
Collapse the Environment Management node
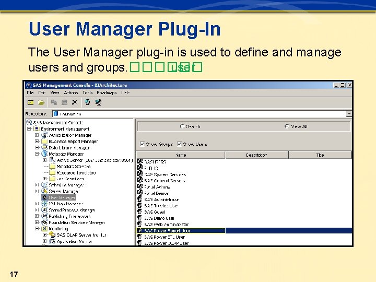coord(29,129)
